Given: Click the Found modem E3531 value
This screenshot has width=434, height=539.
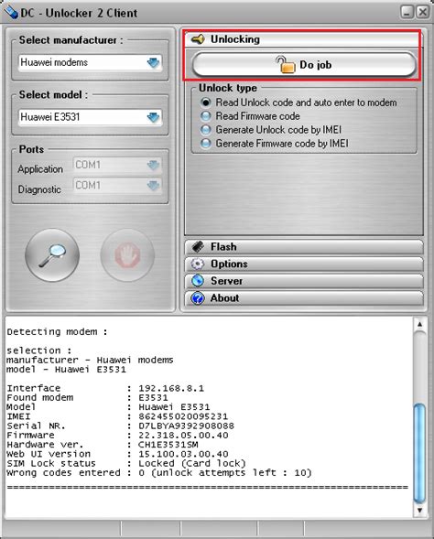Looking at the screenshot, I should pos(153,398).
